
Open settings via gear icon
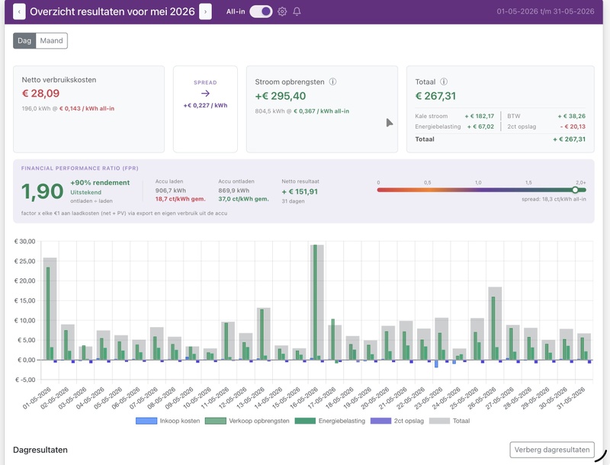click(x=282, y=11)
